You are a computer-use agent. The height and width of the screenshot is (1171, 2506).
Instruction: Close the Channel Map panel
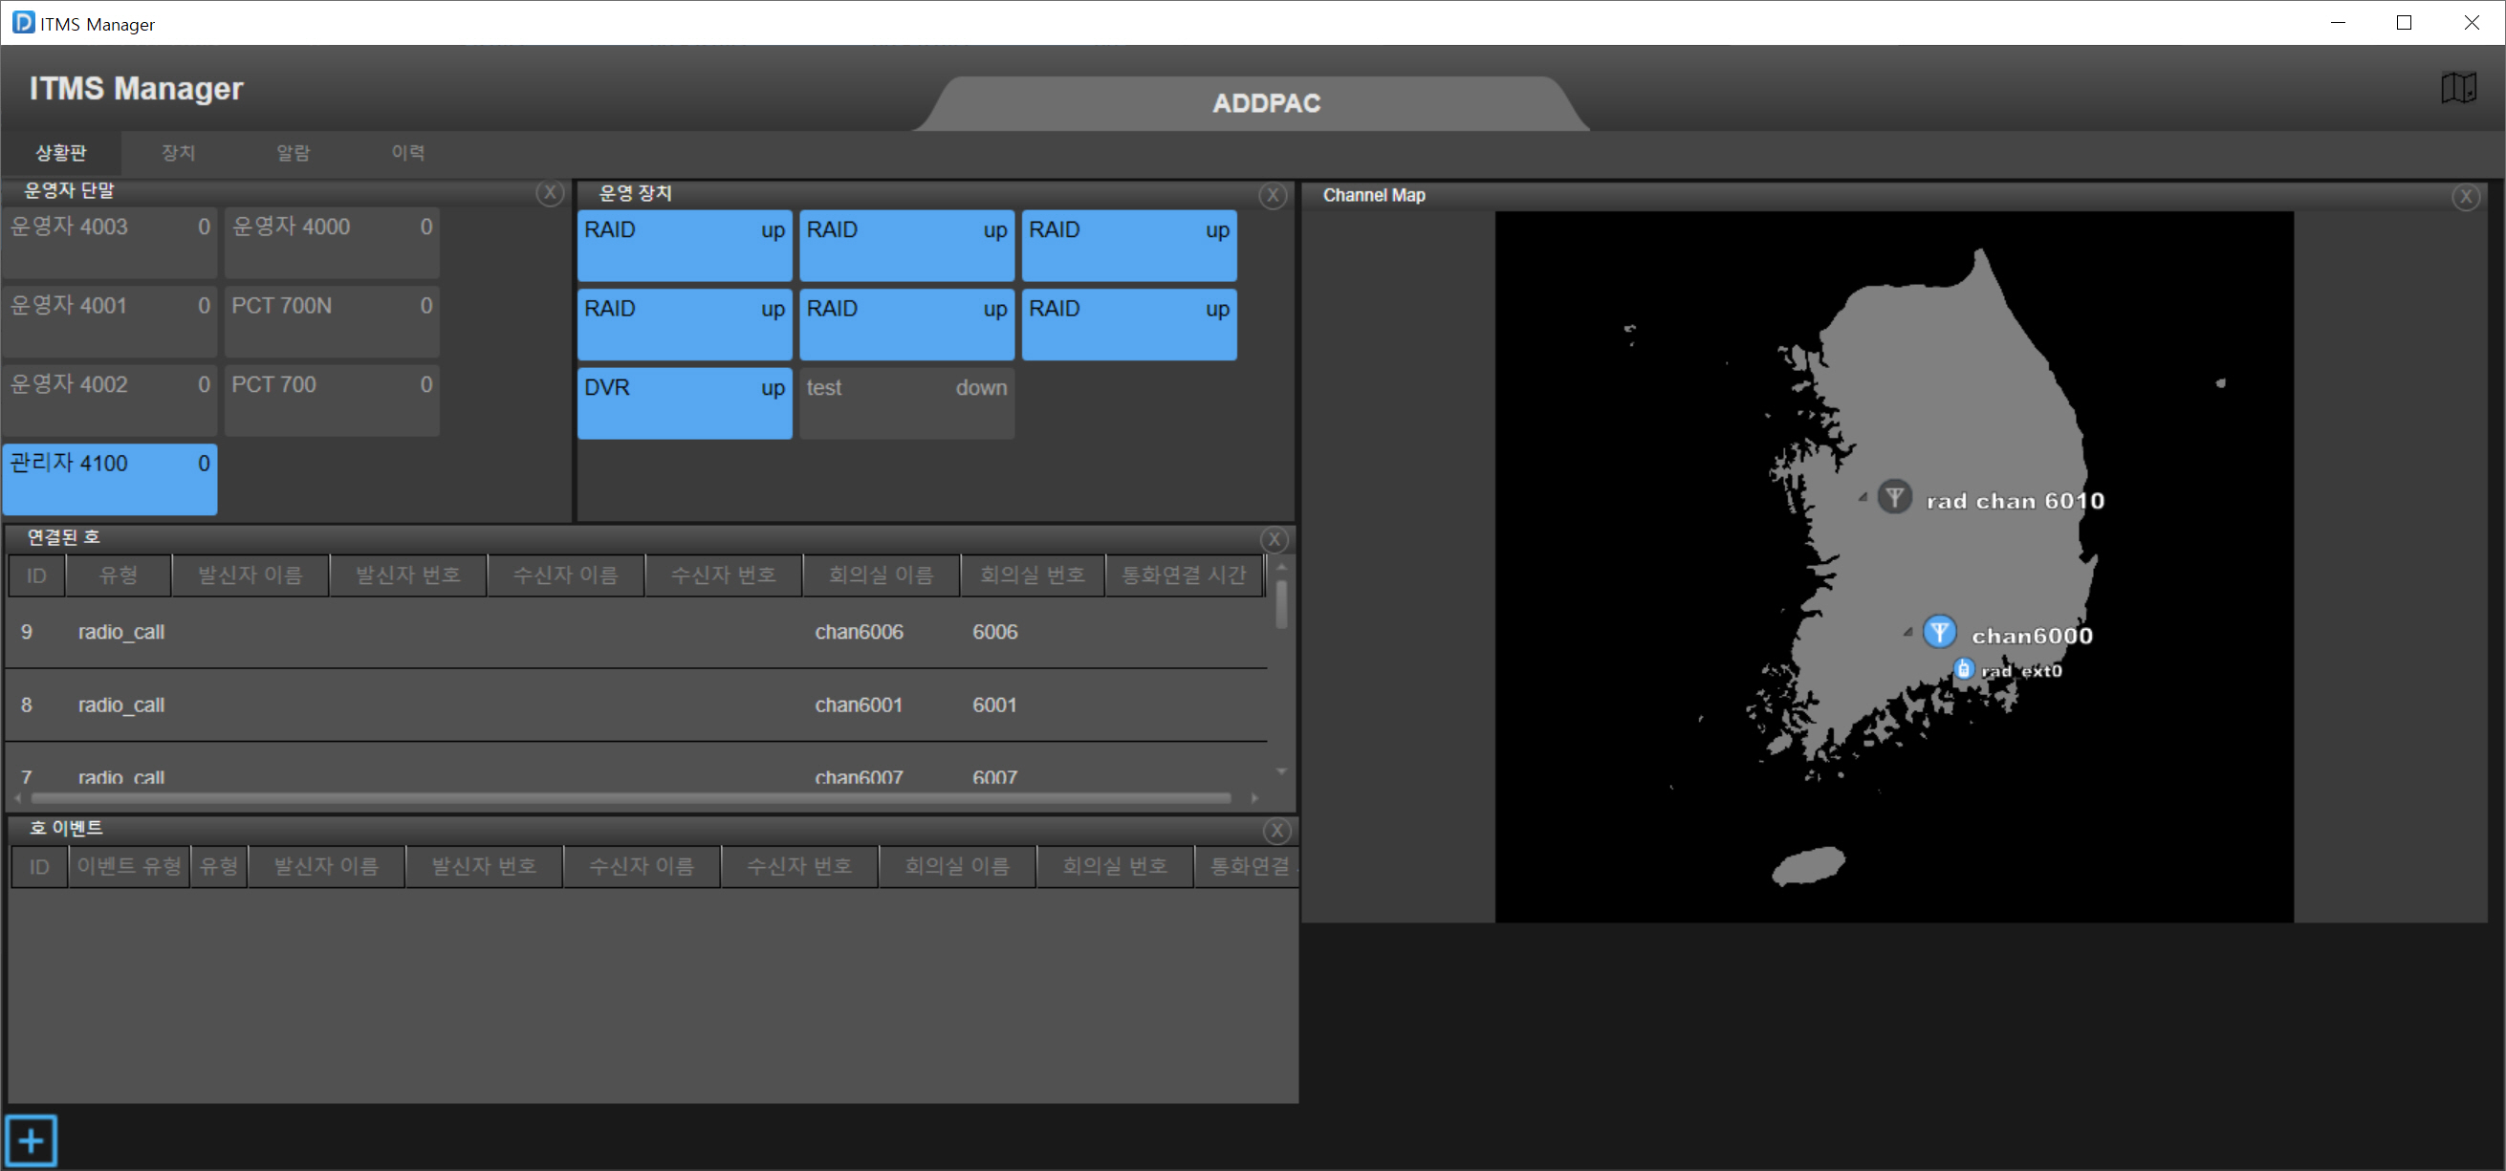[x=2465, y=198]
